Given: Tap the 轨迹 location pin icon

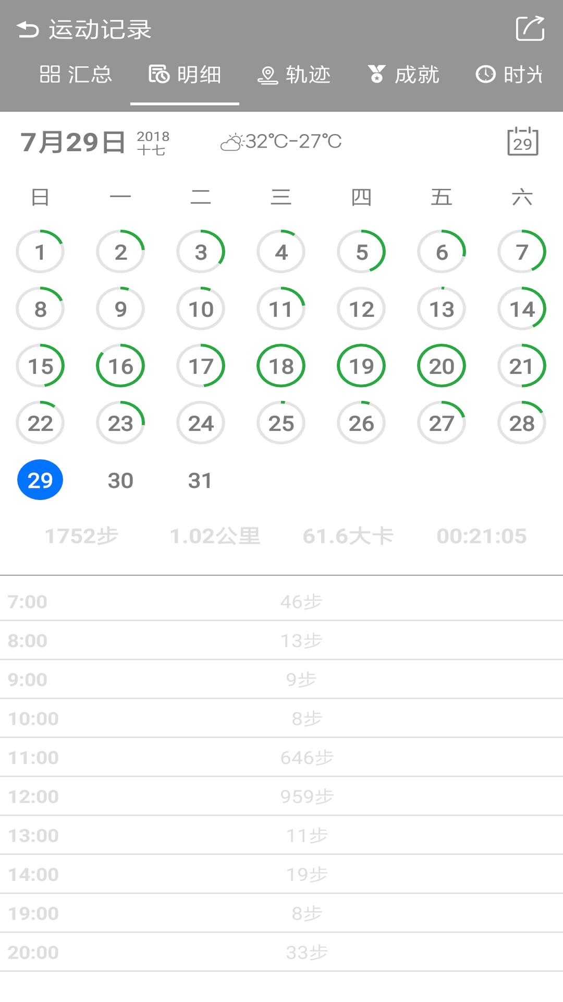Looking at the screenshot, I should [267, 75].
